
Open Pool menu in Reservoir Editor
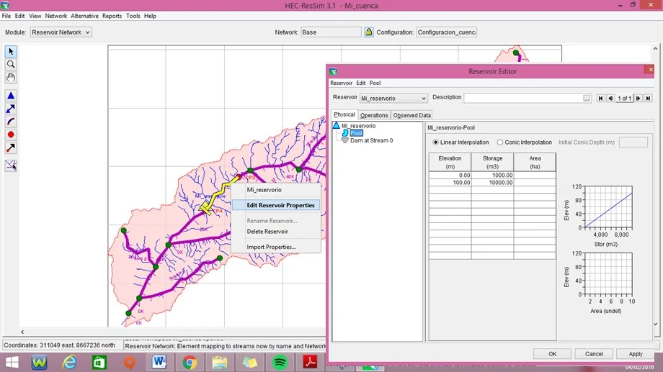pyautogui.click(x=375, y=83)
